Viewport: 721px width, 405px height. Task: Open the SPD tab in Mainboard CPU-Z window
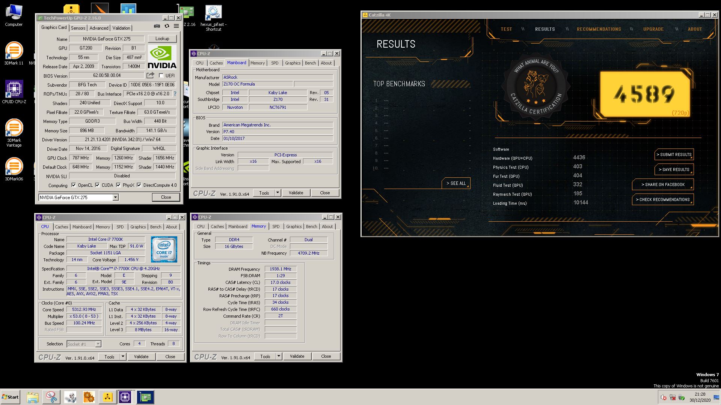point(275,63)
